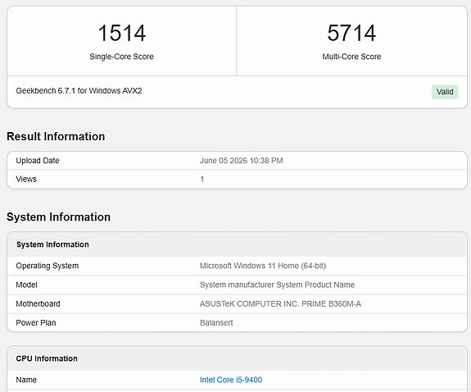Open the Intel Core i5-9400 link
Image resolution: width=471 pixels, height=392 pixels.
(231, 380)
